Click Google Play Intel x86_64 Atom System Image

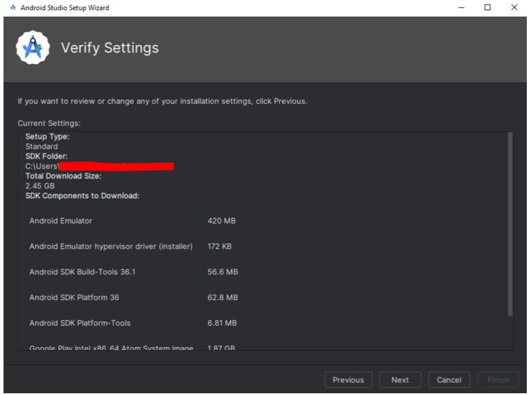coord(111,348)
